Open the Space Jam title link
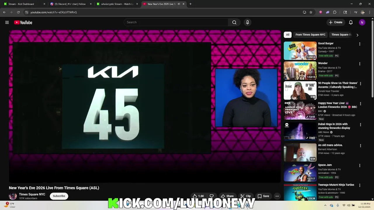 tap(325, 165)
